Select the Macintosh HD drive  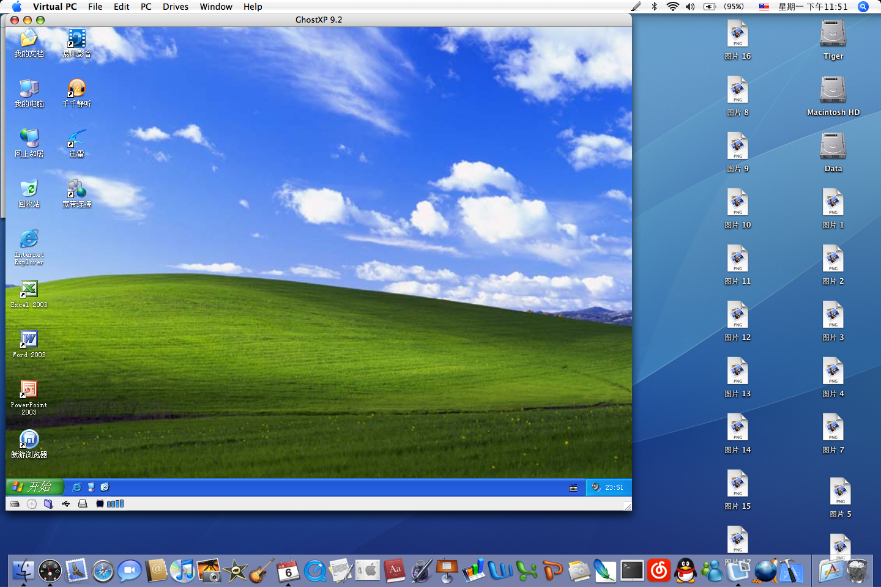[x=833, y=97]
